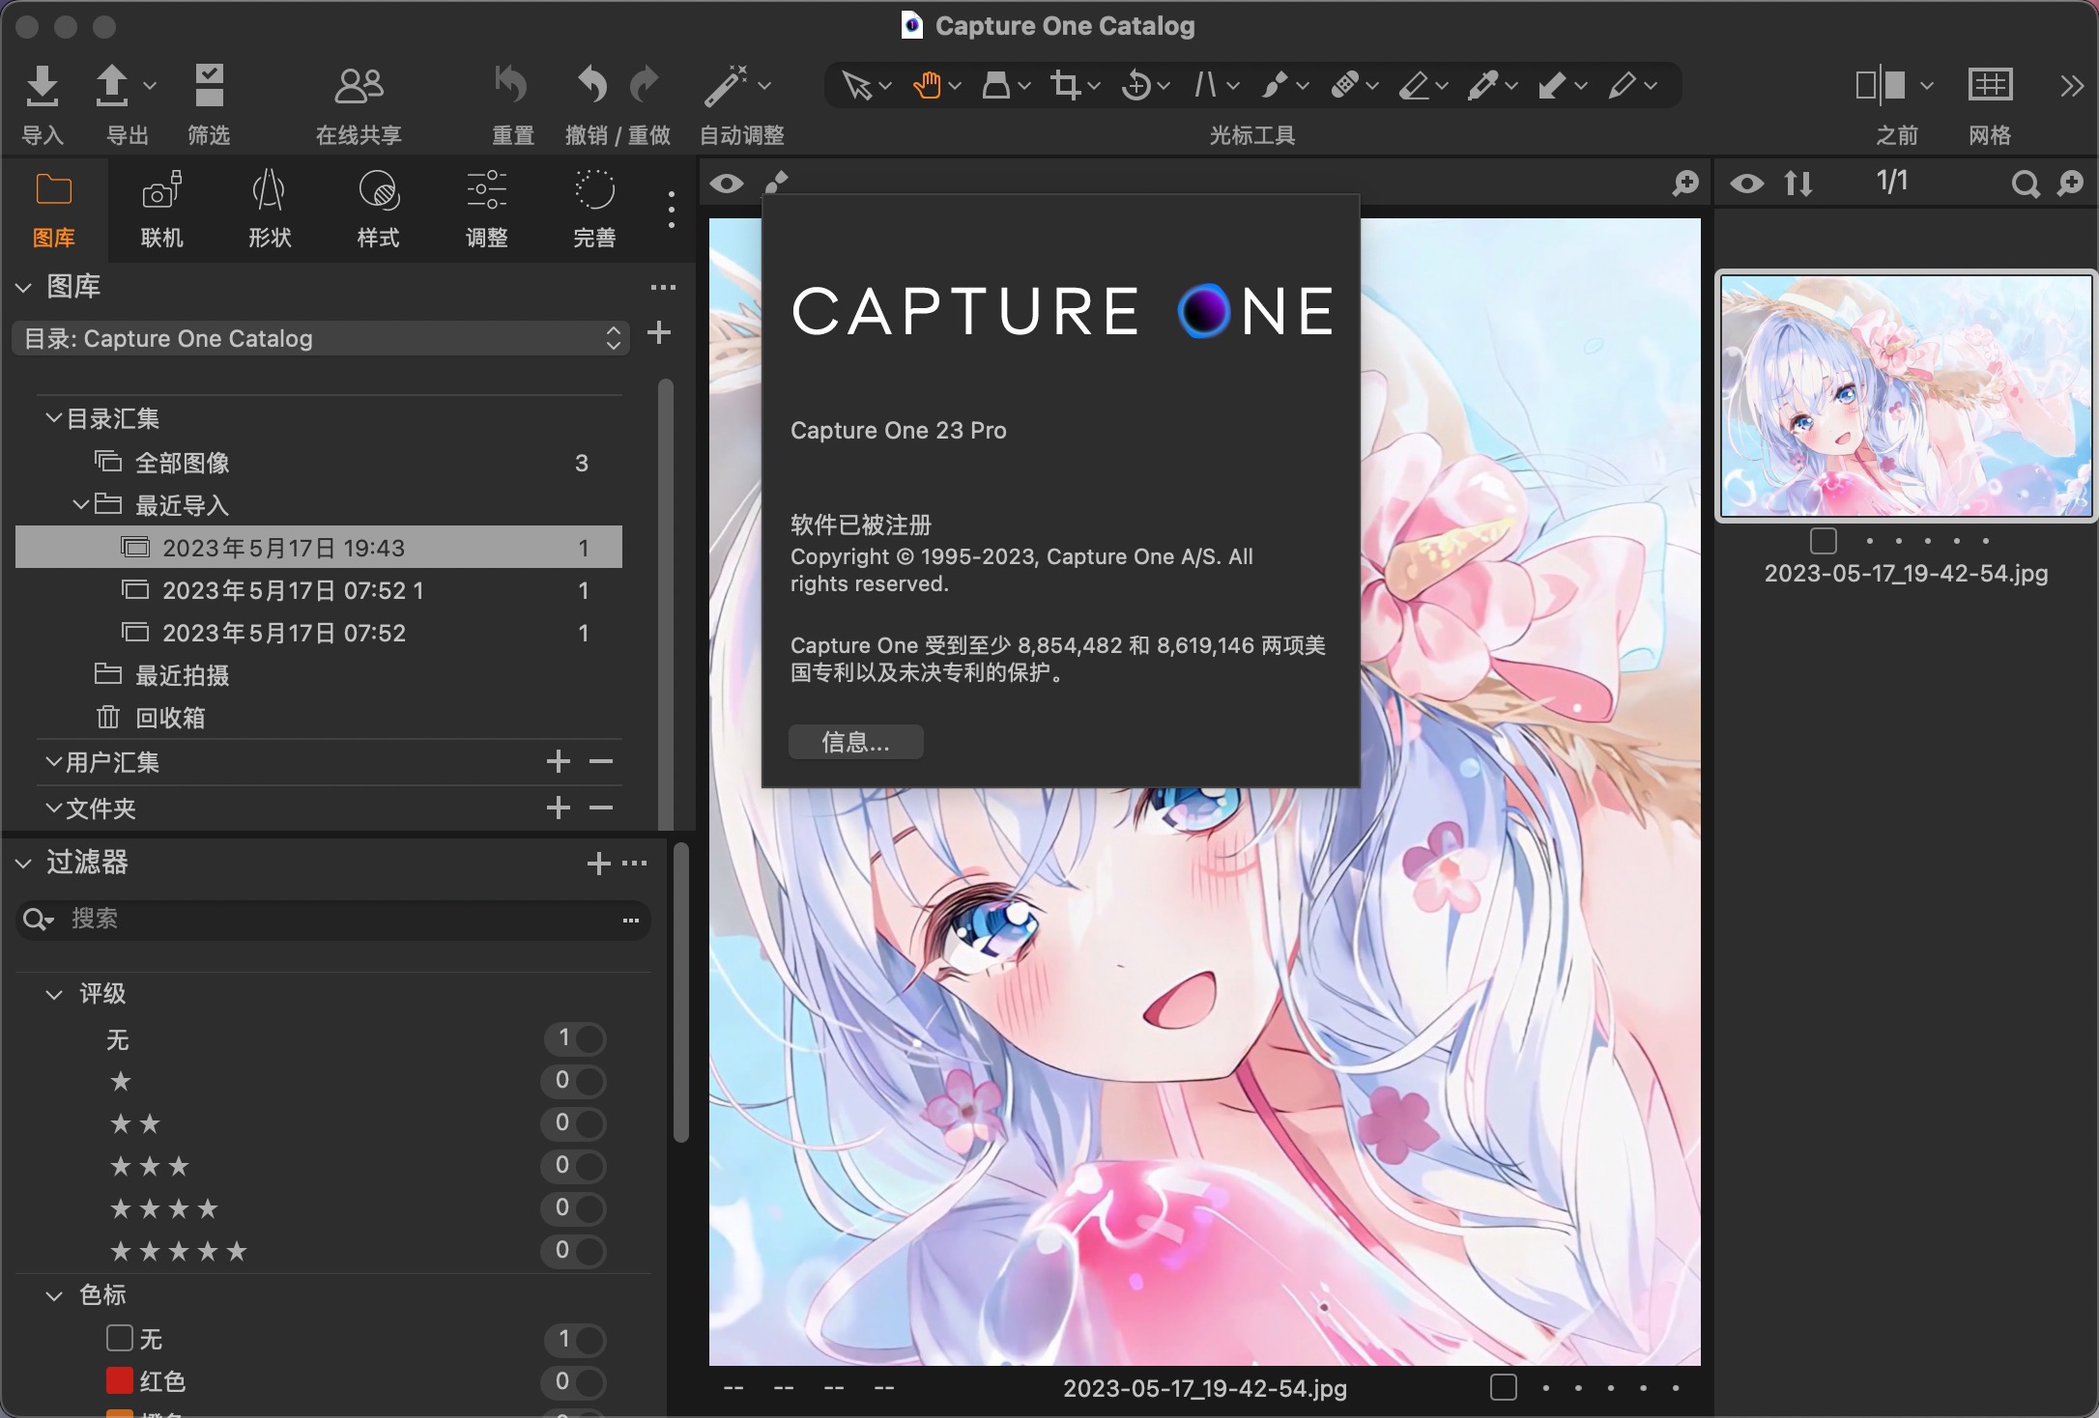Select the Draw Mask brush tool

pos(1275,85)
